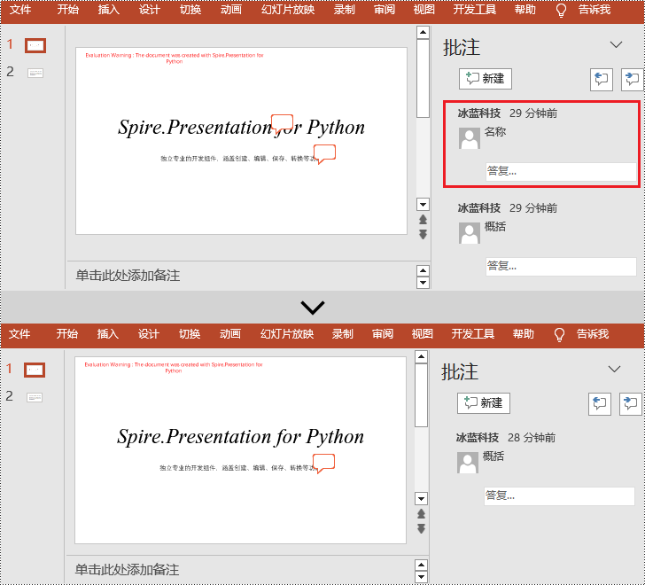Select 概括 comment in top pane

pos(495,227)
